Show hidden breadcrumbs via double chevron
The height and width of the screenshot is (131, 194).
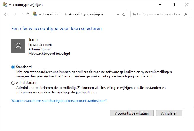pyautogui.click(x=40, y=14)
